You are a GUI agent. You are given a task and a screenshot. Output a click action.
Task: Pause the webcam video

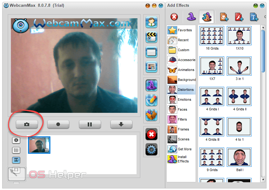pyautogui.click(x=90, y=124)
